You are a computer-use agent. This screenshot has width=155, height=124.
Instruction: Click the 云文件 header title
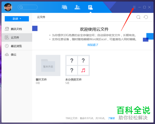41,17
